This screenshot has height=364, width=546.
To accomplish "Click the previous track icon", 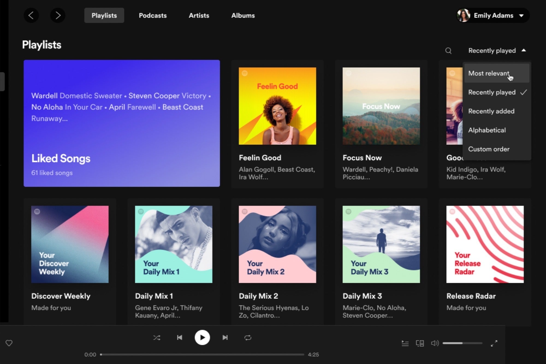I will tap(179, 338).
